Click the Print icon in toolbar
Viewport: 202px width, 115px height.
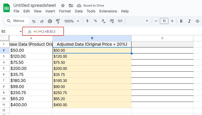(50, 21)
